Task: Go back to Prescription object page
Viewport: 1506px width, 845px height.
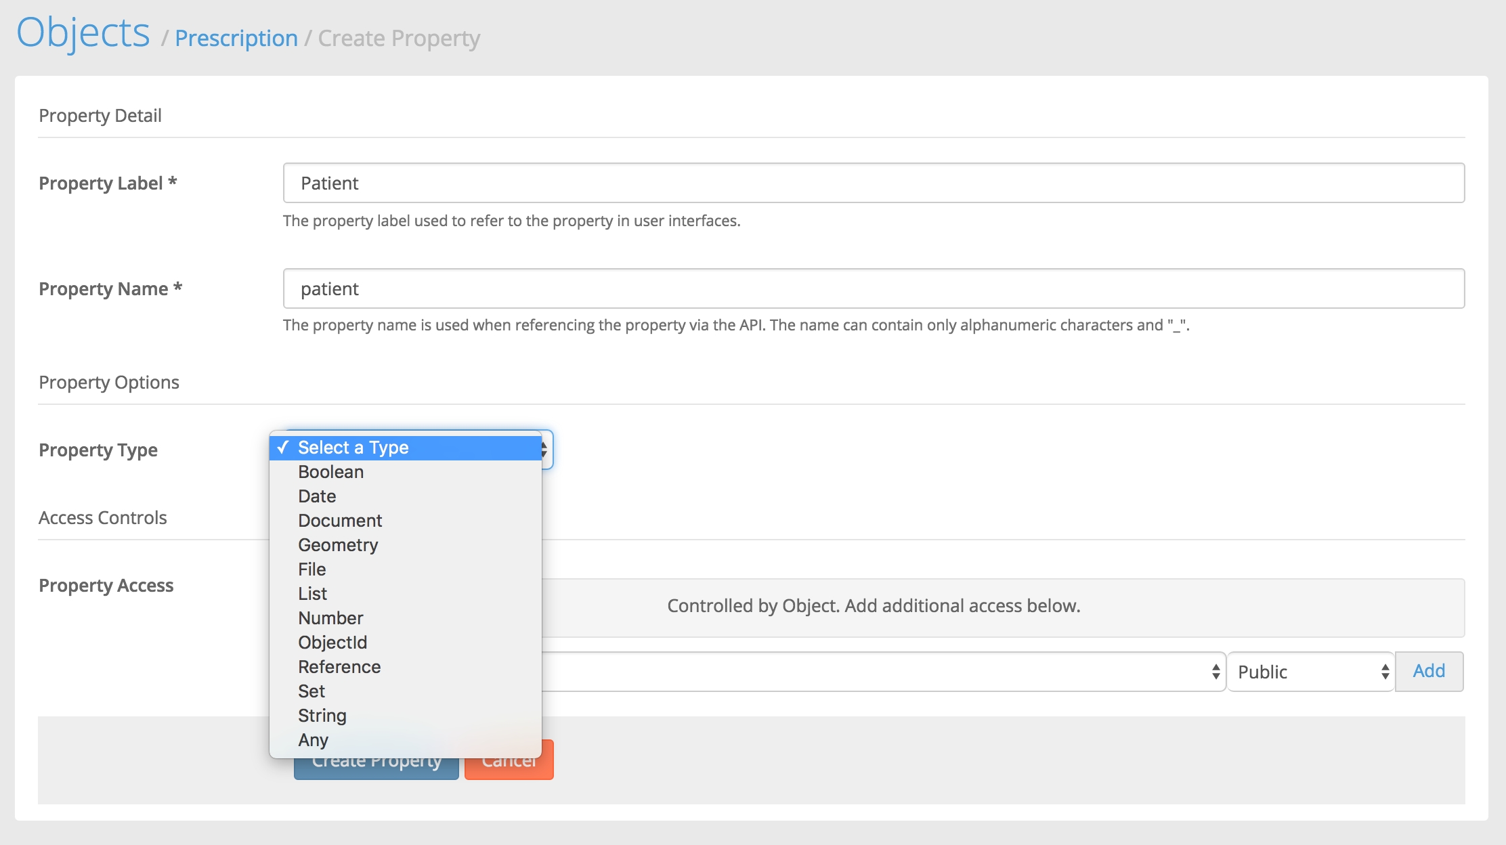Action: click(x=236, y=39)
